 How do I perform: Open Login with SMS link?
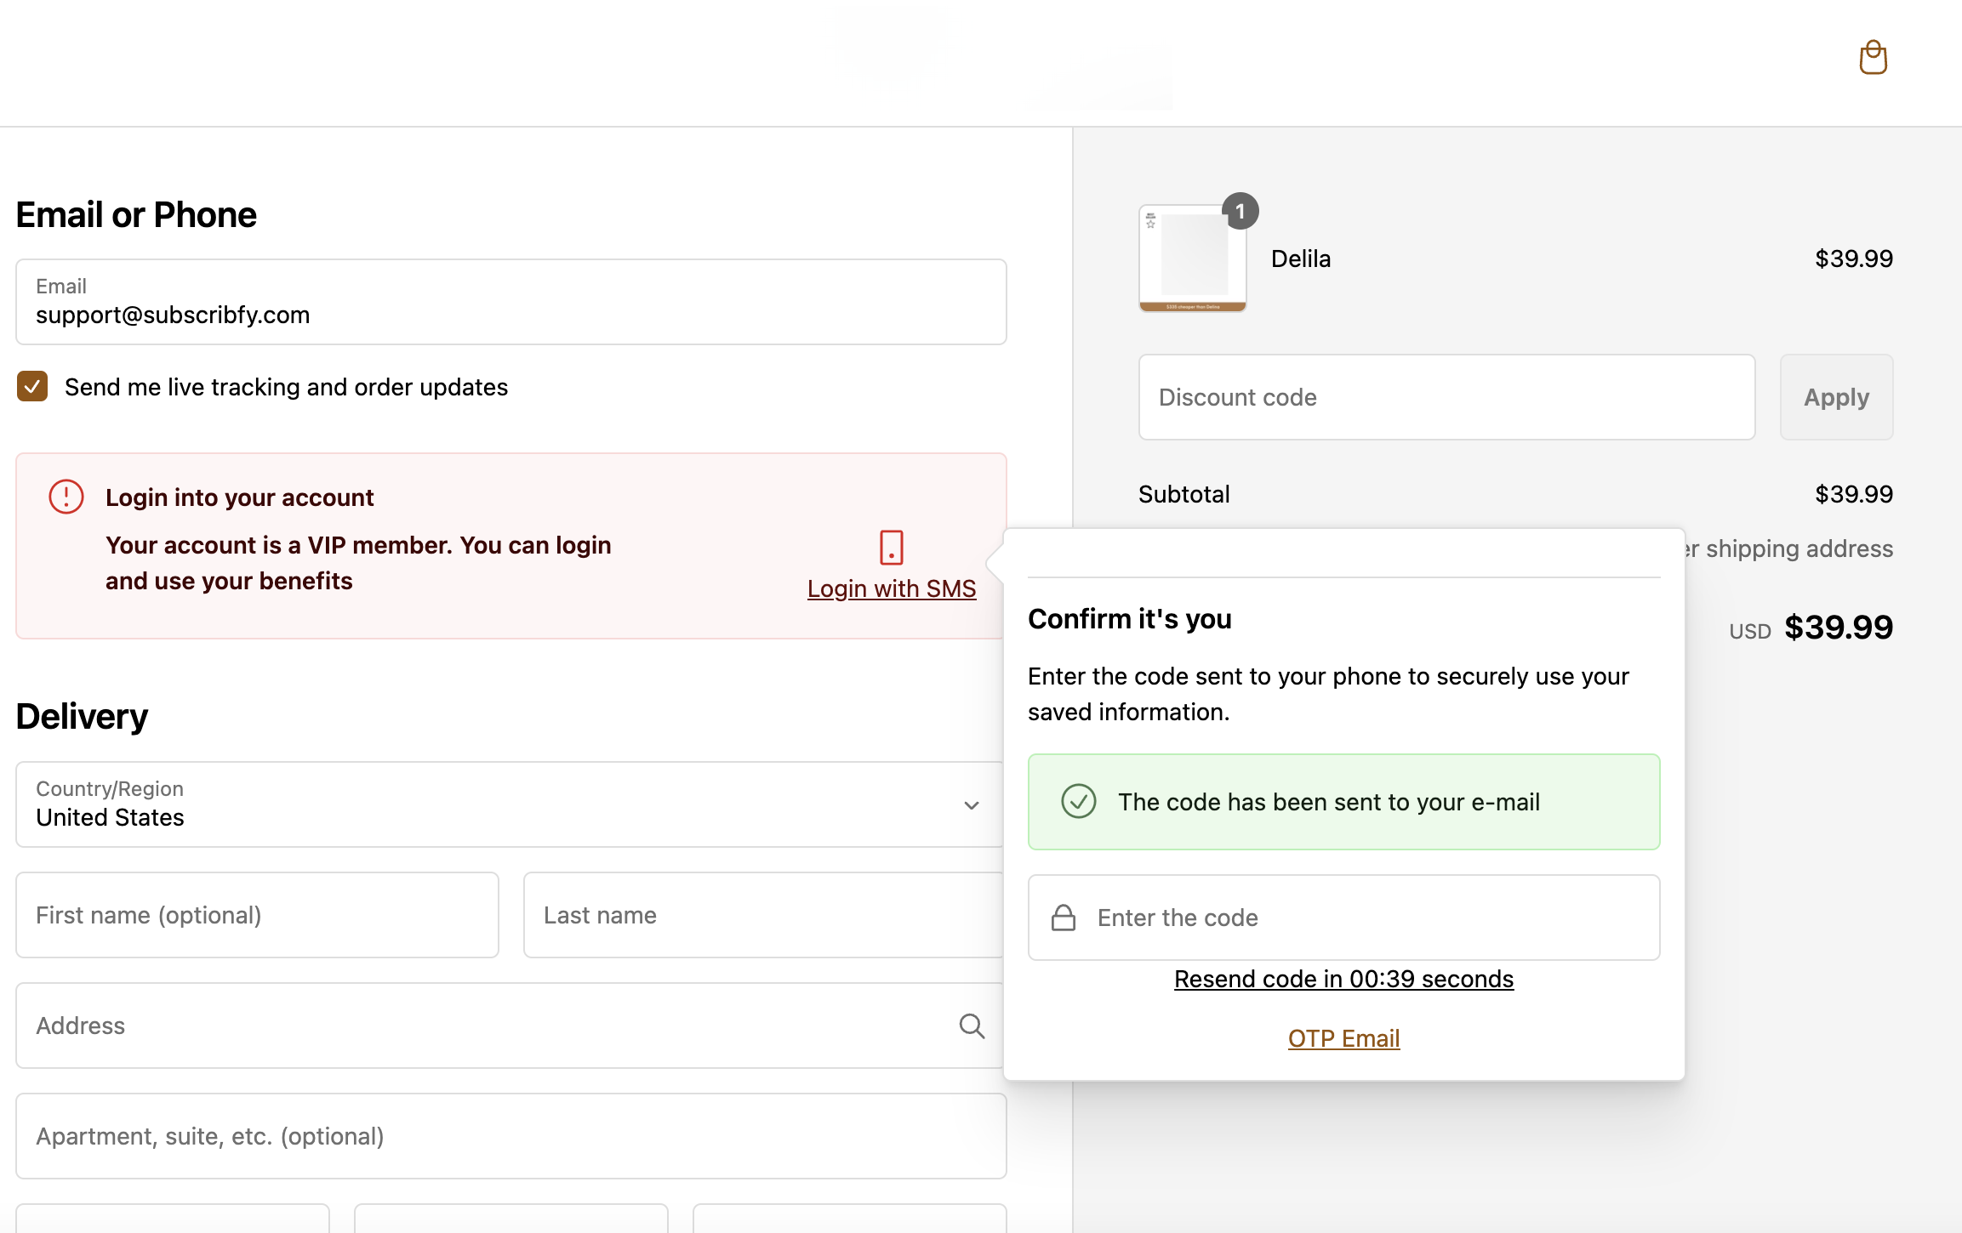[x=892, y=588]
